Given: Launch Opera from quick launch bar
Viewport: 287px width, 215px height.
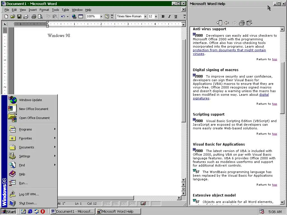Looking at the screenshot, I should [43, 212].
